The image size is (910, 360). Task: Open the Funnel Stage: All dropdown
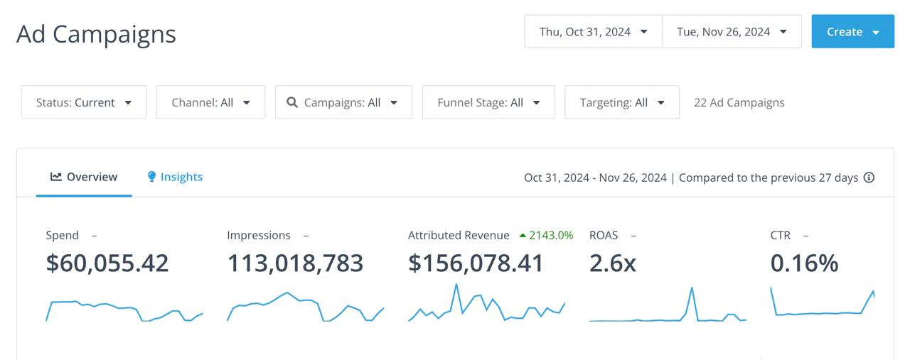[488, 102]
